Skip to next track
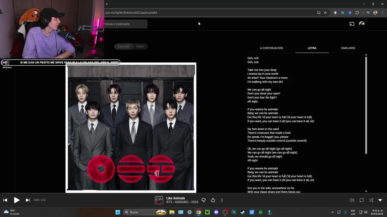 tap(28, 200)
